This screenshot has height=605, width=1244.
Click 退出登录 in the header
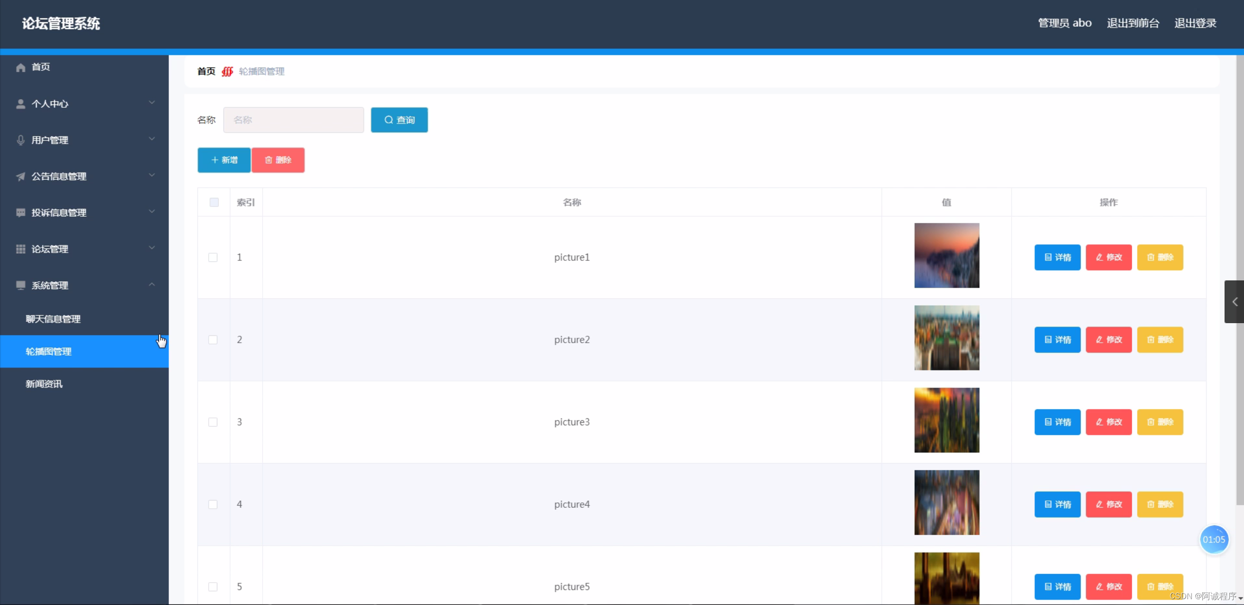coord(1195,23)
